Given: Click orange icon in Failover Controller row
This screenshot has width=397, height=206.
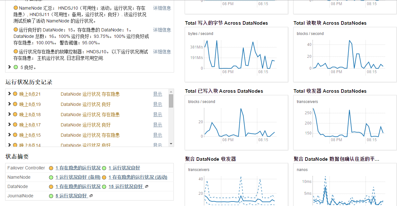Looking at the screenshot, I should coord(51,168).
